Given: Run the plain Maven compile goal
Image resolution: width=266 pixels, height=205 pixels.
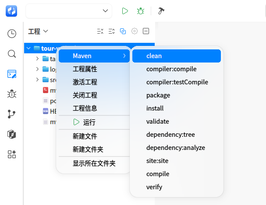Looking at the screenshot, I should coord(177,174).
